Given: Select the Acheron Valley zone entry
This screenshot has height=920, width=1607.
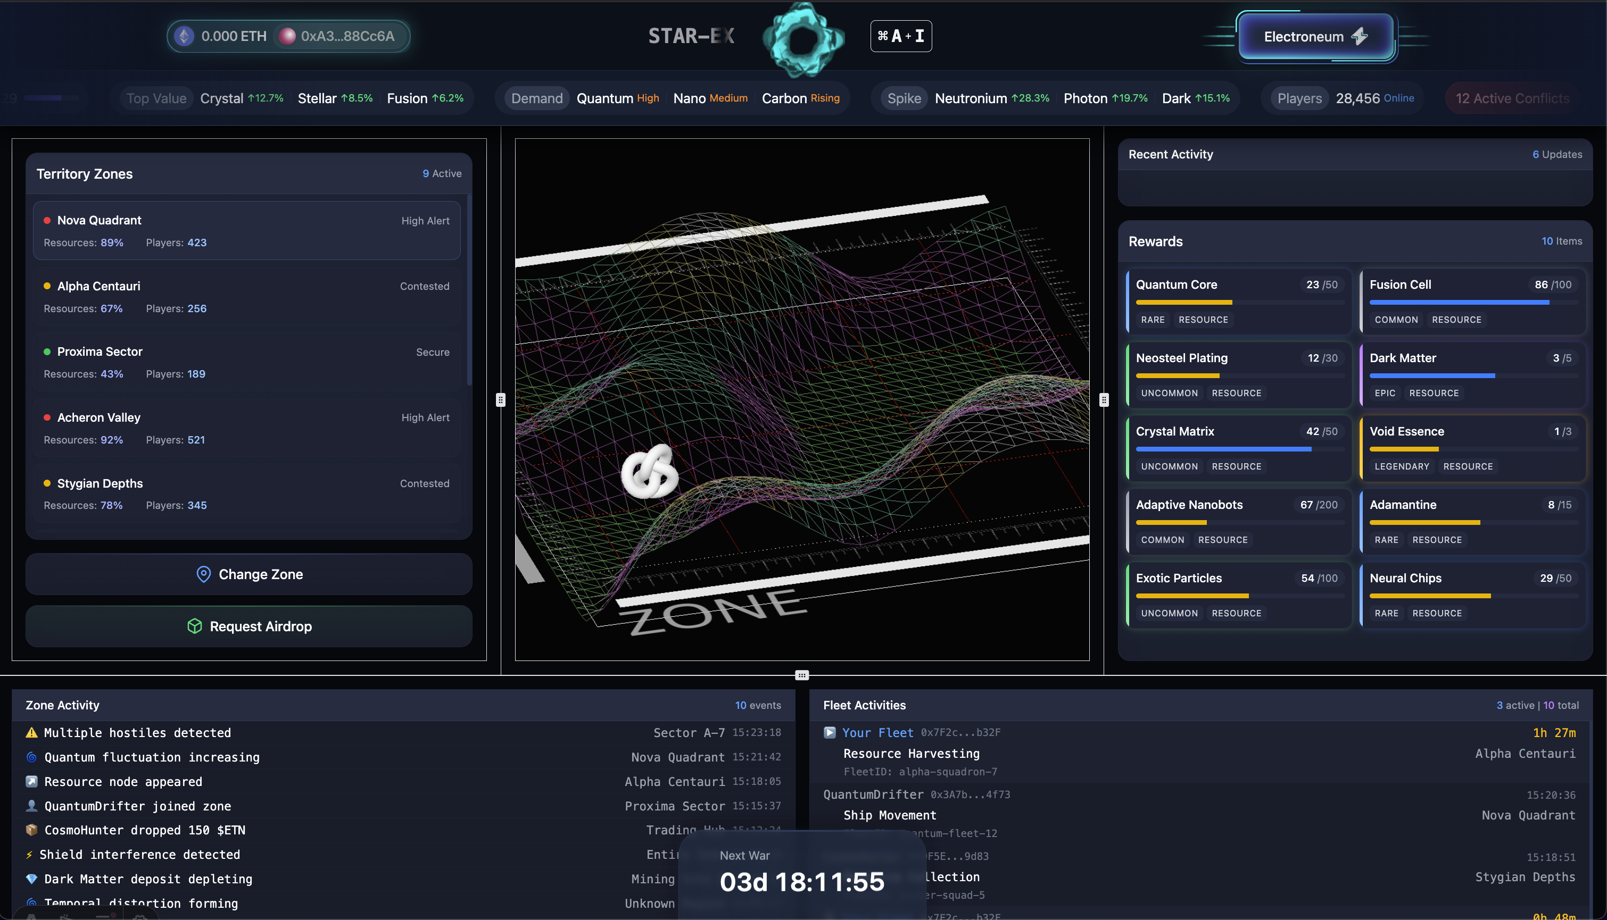Looking at the screenshot, I should [x=246, y=428].
